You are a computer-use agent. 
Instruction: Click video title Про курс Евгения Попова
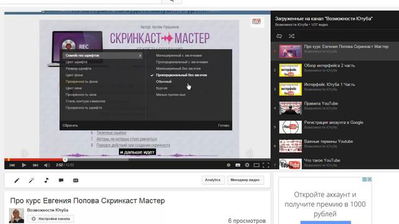coord(87,200)
